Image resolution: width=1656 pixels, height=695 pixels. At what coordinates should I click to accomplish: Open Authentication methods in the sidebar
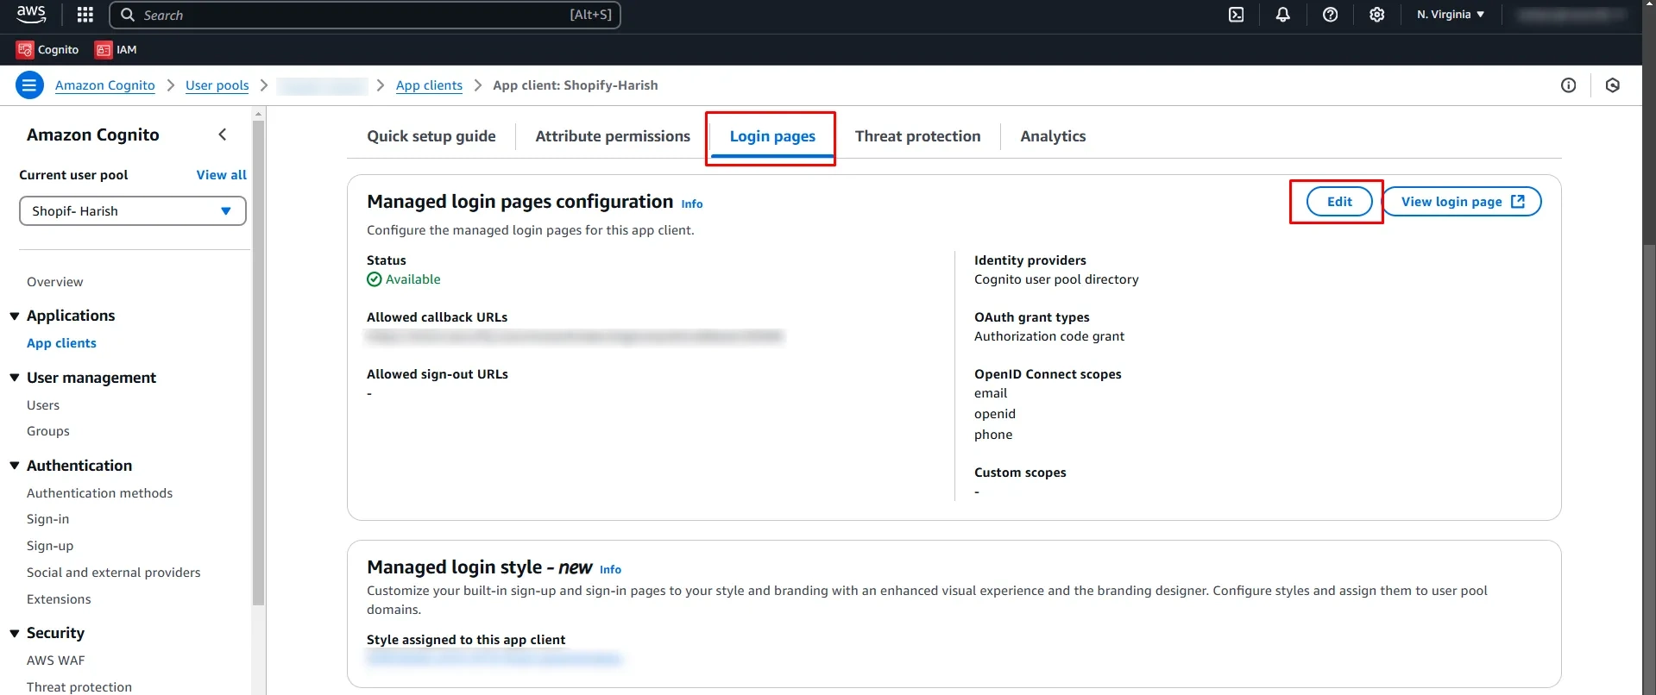(x=99, y=493)
